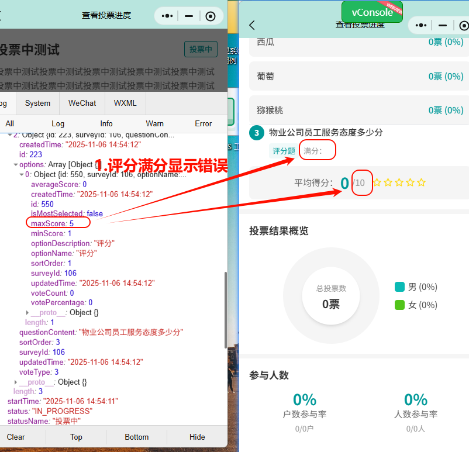Click the Clear button in the console
This screenshot has width=469, height=452.
click(16, 437)
